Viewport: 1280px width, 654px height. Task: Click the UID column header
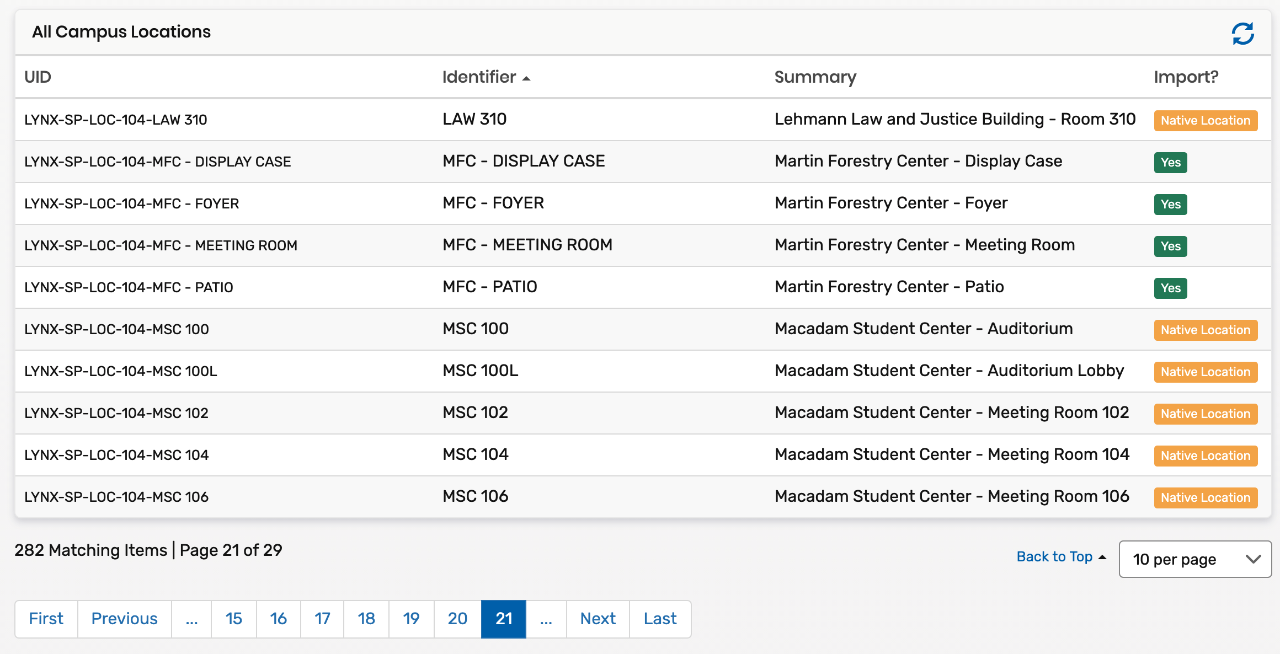point(38,77)
